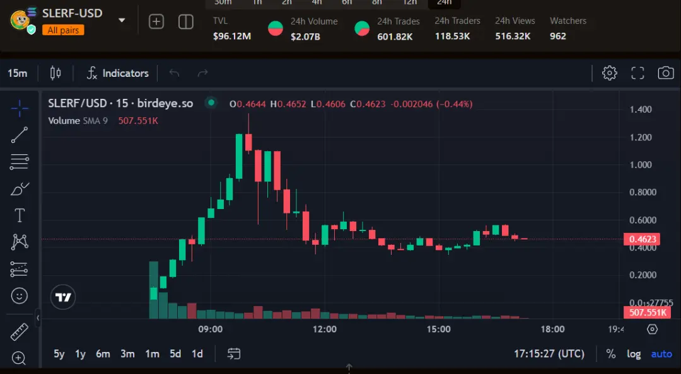
Task: Enter fullscreen chart mode
Action: click(637, 73)
